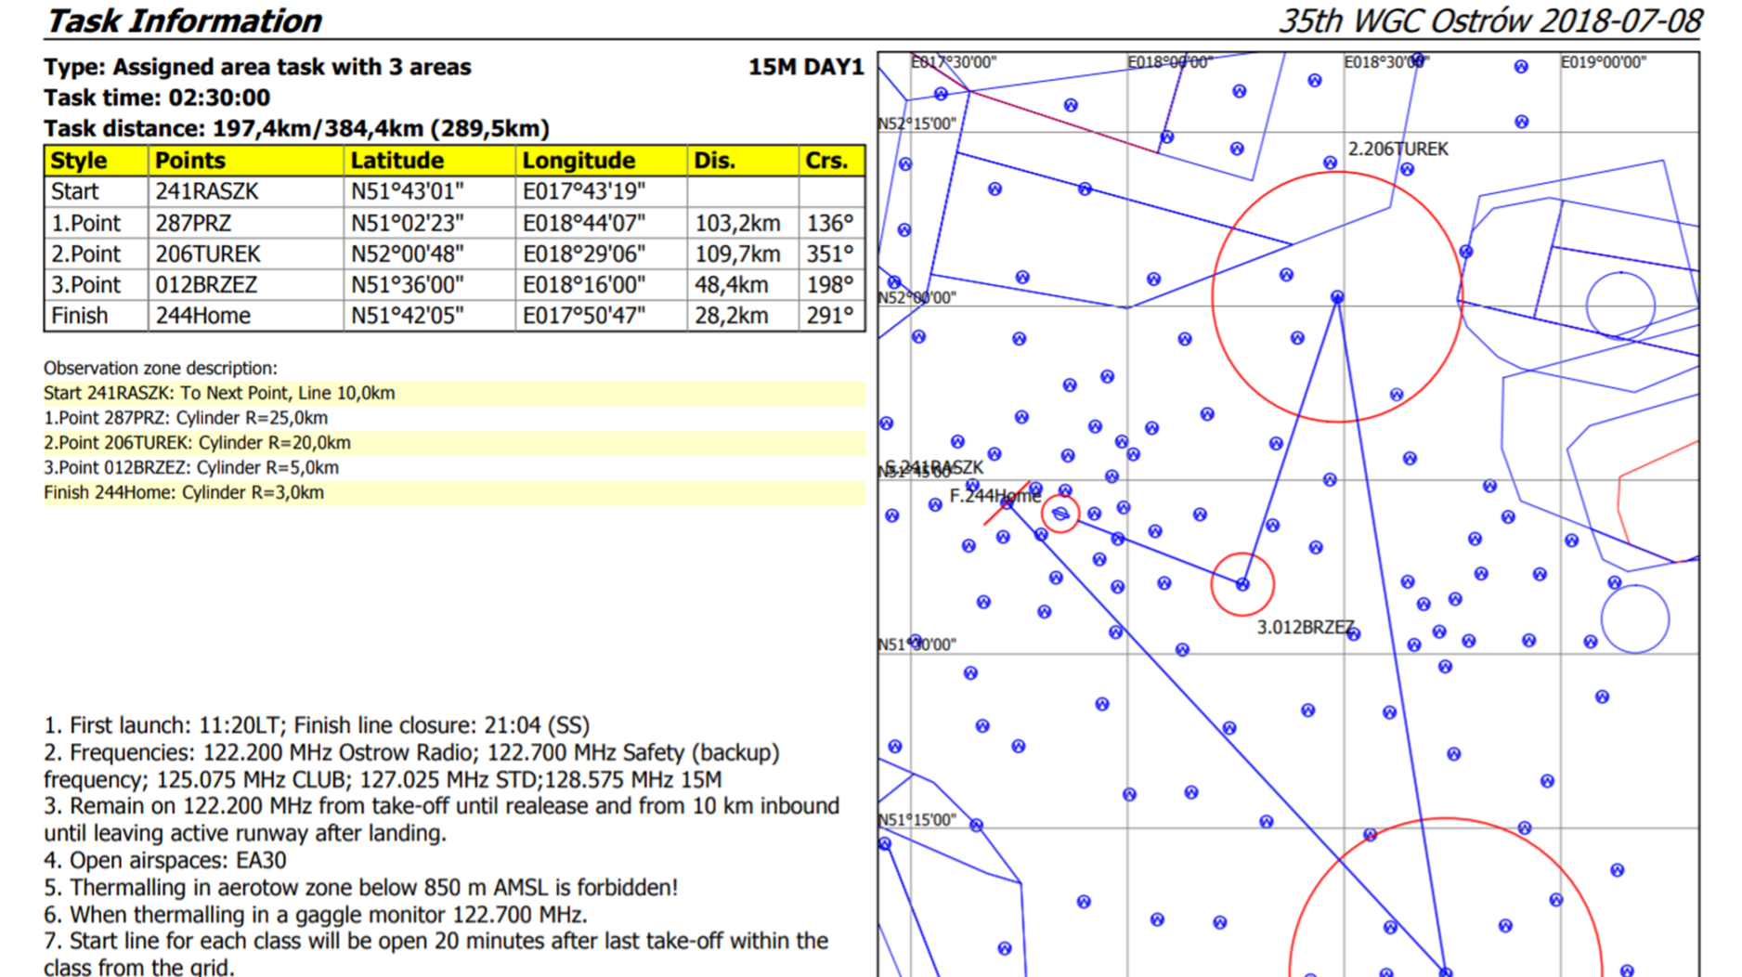Click the 15M DAY1 class label
This screenshot has width=1742, height=977.
pos(805,67)
